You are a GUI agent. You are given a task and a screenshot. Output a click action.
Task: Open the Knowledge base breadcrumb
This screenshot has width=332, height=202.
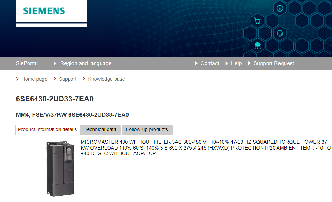click(x=106, y=79)
